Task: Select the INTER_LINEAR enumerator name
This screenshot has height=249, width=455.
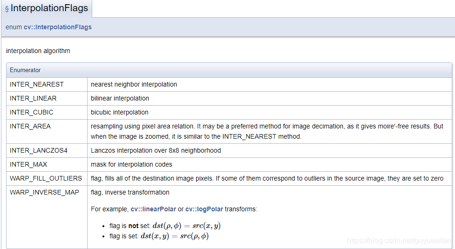Action: click(33, 98)
